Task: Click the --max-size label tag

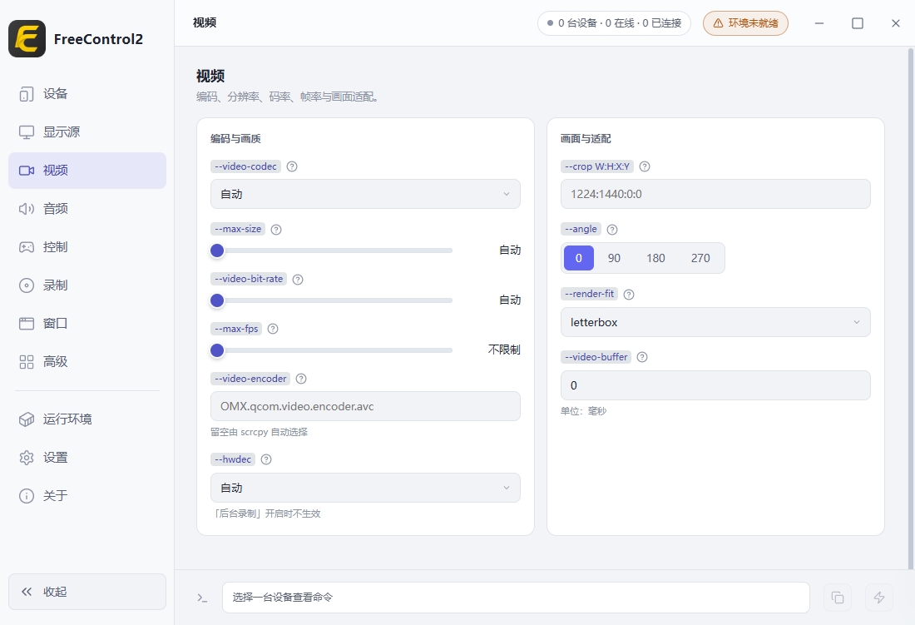Action: click(238, 230)
